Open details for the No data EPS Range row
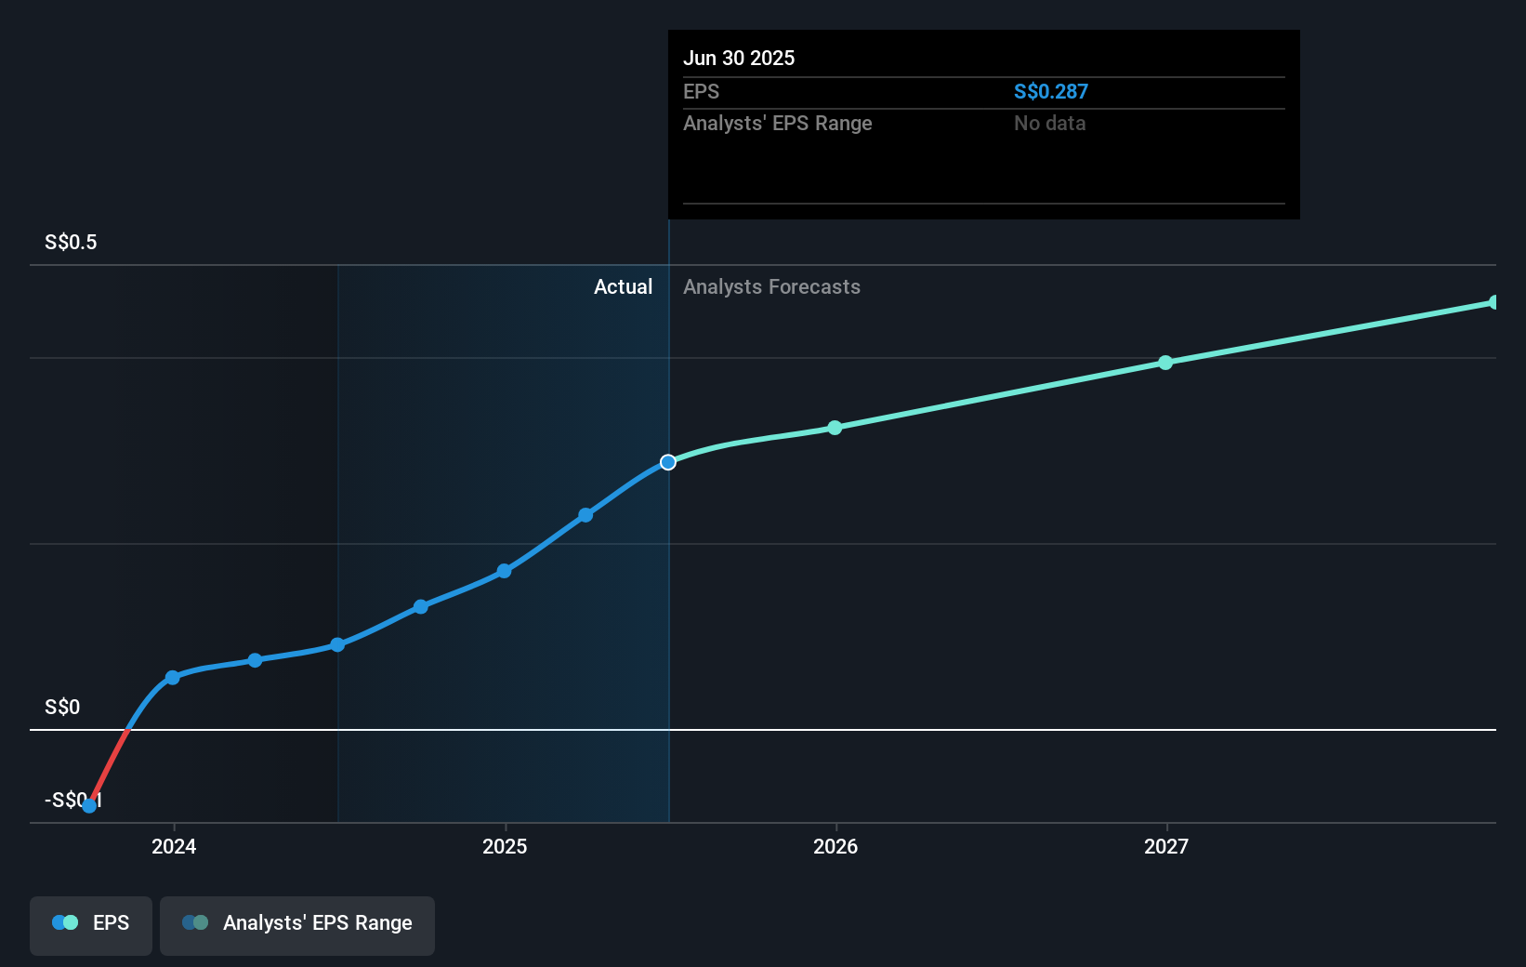The height and width of the screenshot is (967, 1526). coord(1049,123)
